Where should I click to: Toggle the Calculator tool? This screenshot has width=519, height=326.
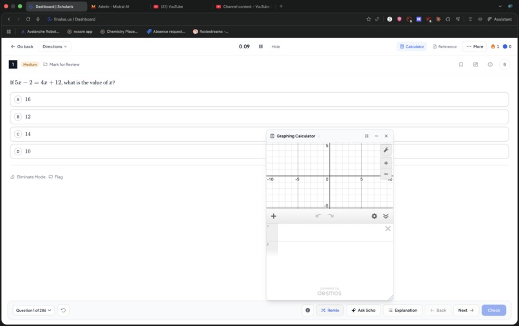(411, 47)
